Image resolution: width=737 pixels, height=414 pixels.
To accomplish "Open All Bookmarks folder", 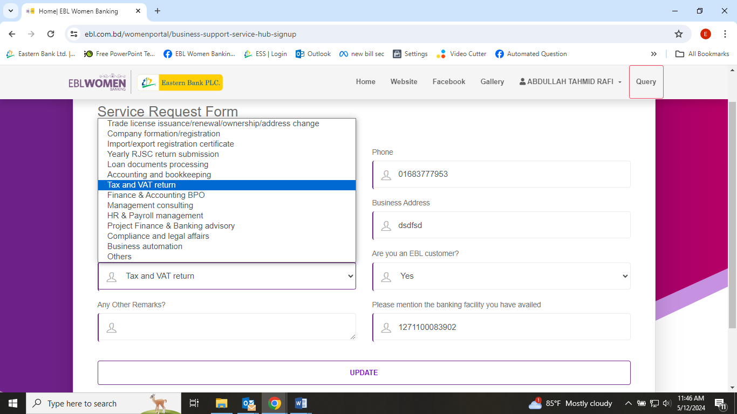I will coord(702,54).
